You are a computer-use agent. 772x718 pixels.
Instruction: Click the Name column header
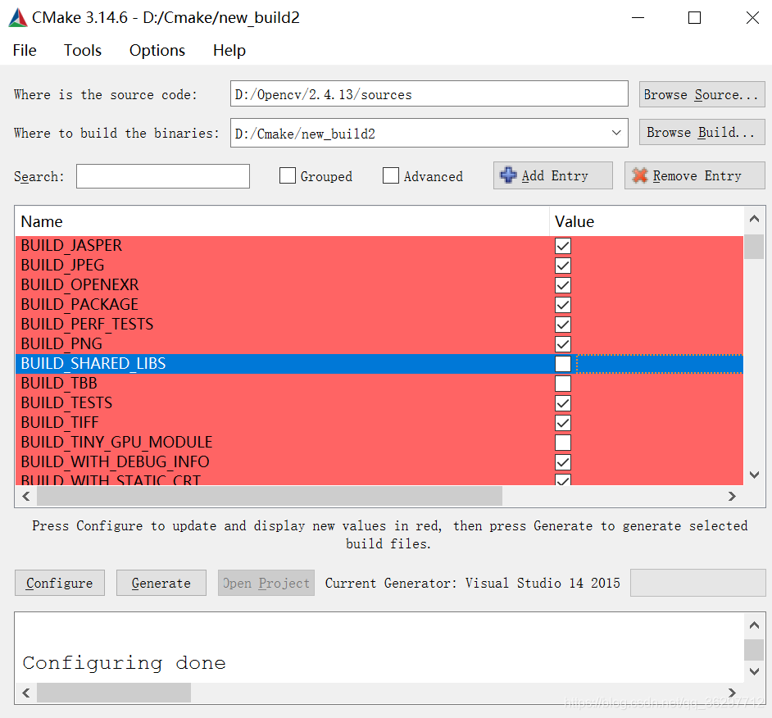(282, 221)
